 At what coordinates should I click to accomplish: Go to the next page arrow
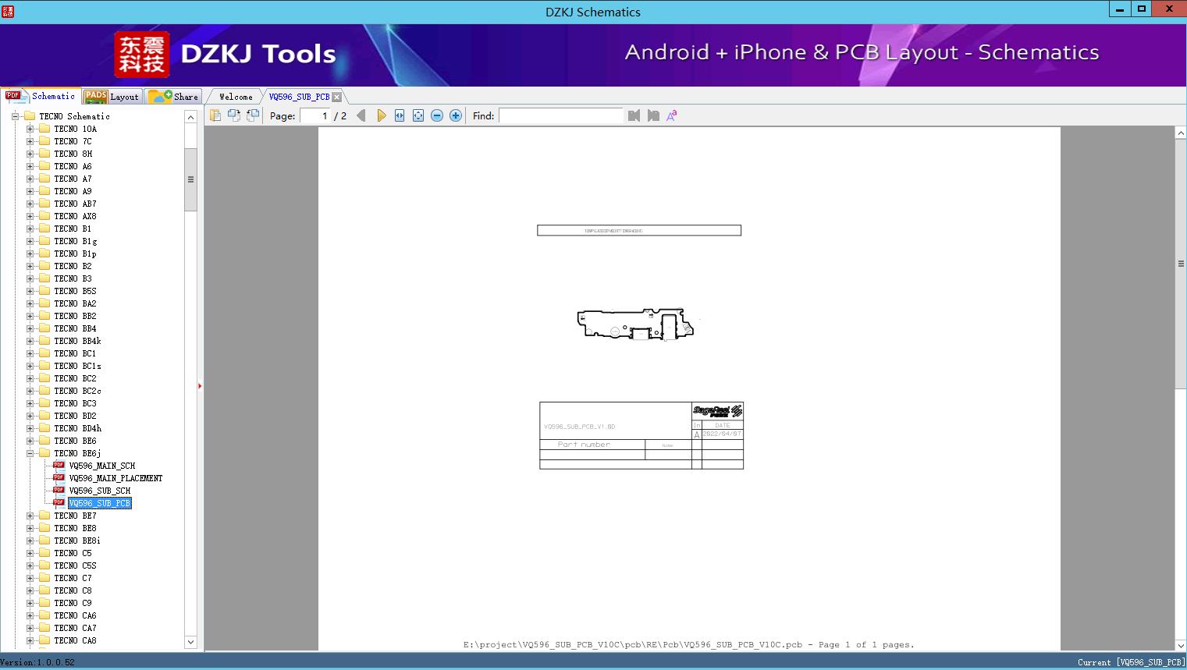click(x=381, y=115)
